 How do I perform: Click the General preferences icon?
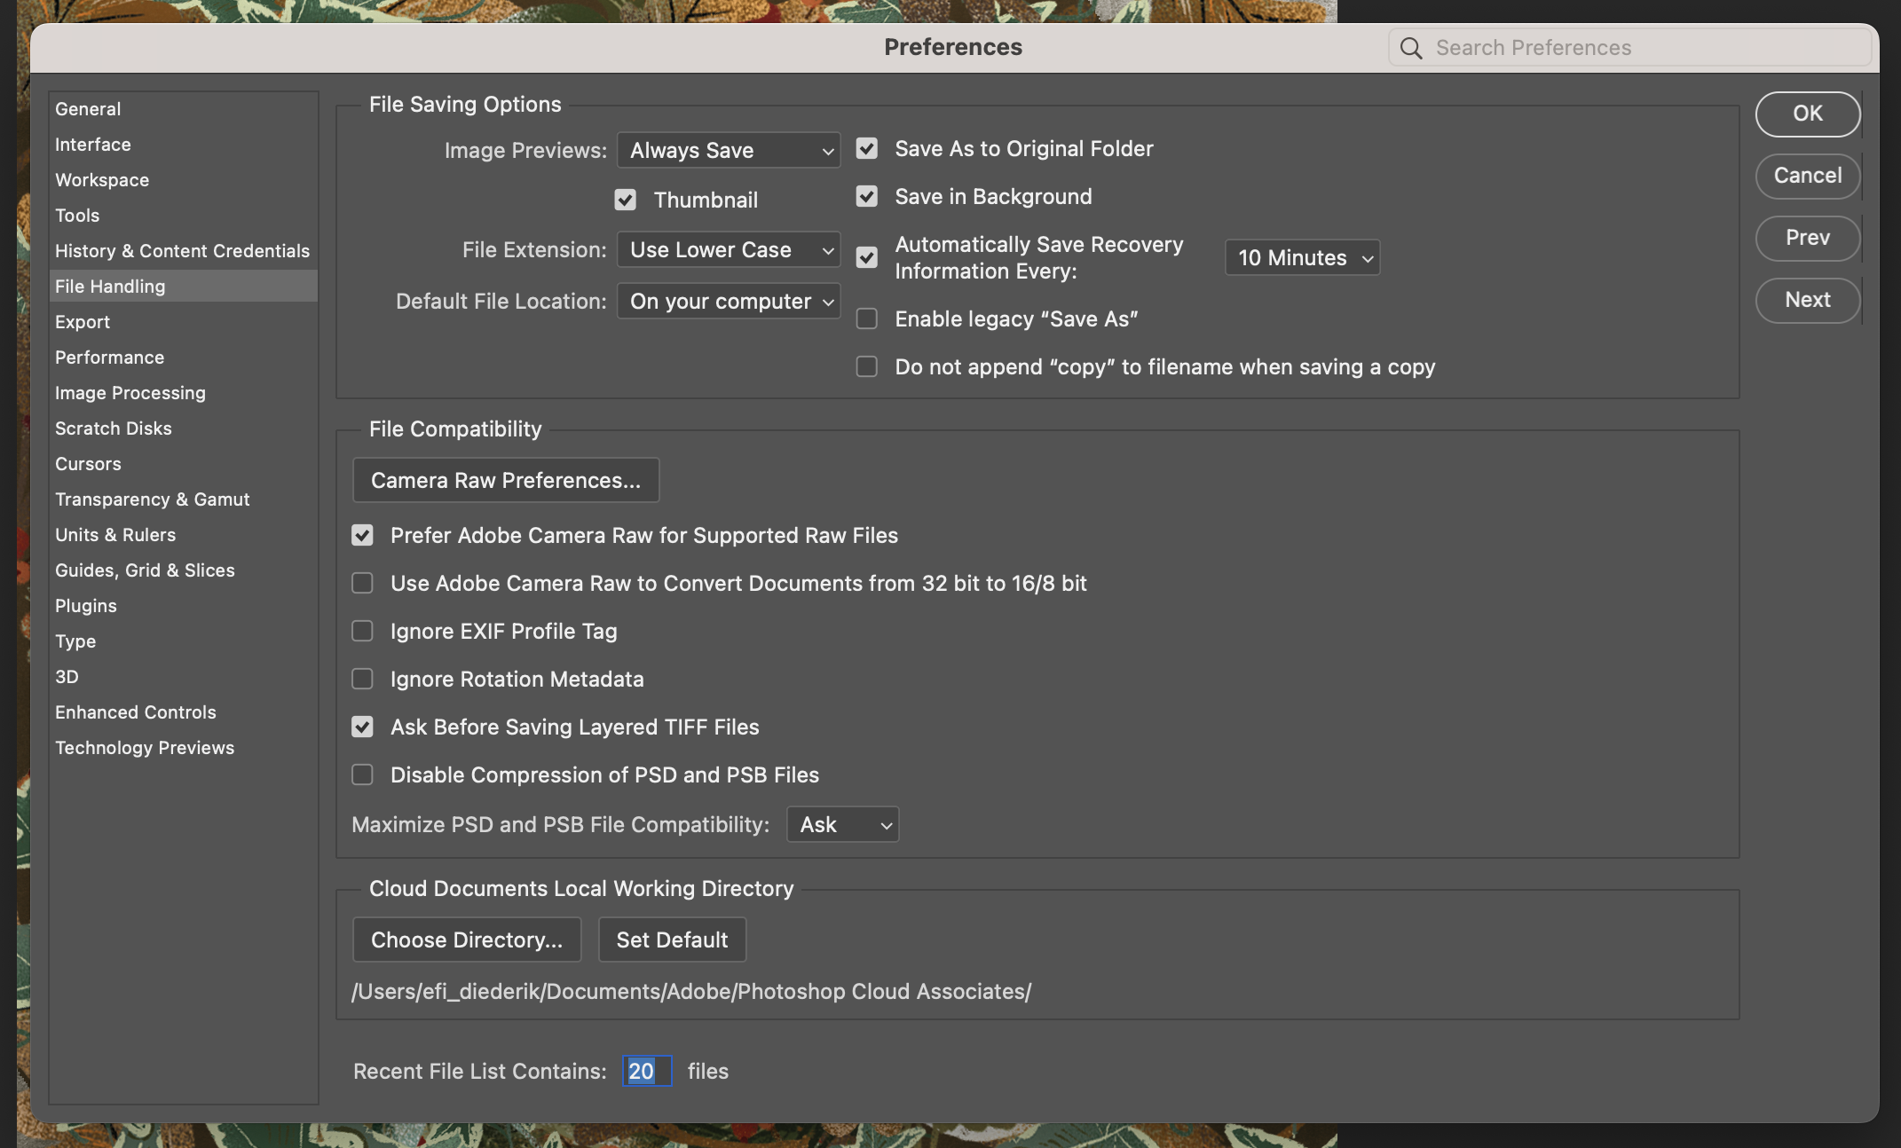(x=87, y=107)
